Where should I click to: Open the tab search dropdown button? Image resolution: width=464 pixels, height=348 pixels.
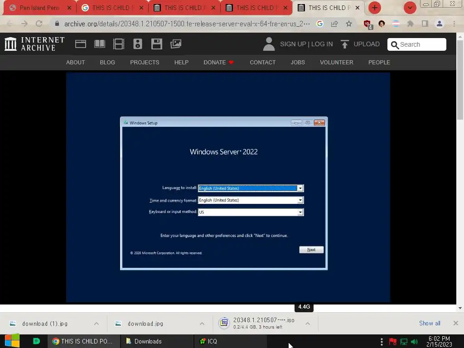[x=410, y=8]
